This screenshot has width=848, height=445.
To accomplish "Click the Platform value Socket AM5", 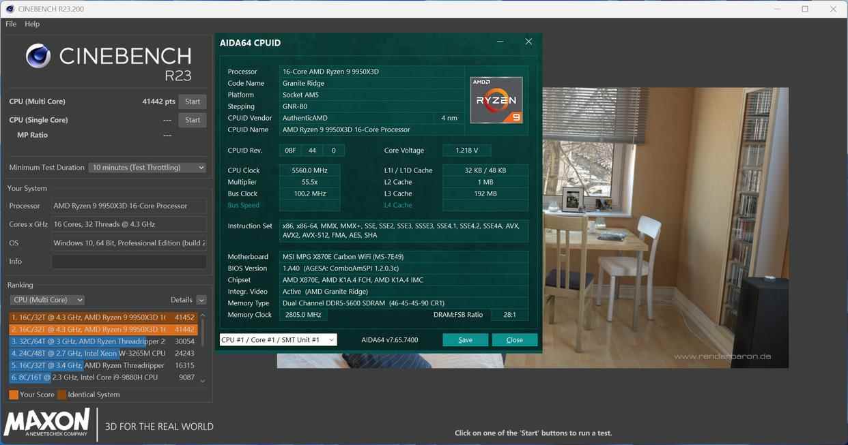I will click(x=300, y=95).
